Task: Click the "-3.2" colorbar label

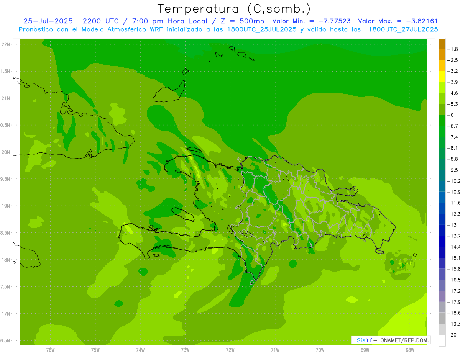Action: point(453,71)
